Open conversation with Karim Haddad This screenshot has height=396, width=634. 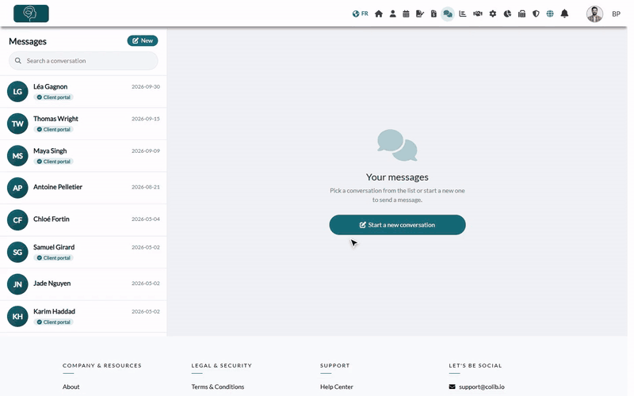tap(83, 316)
